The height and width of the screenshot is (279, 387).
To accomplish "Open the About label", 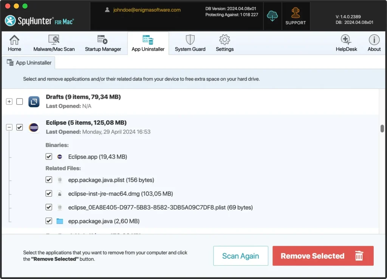I will tap(374, 49).
